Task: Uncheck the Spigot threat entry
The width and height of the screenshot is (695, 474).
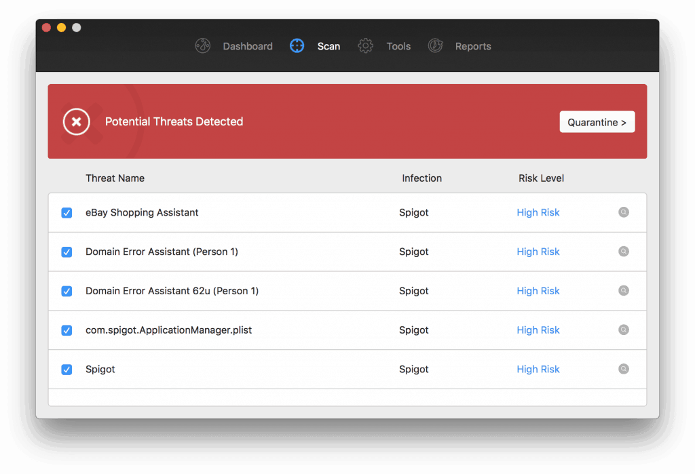Action: 67,370
